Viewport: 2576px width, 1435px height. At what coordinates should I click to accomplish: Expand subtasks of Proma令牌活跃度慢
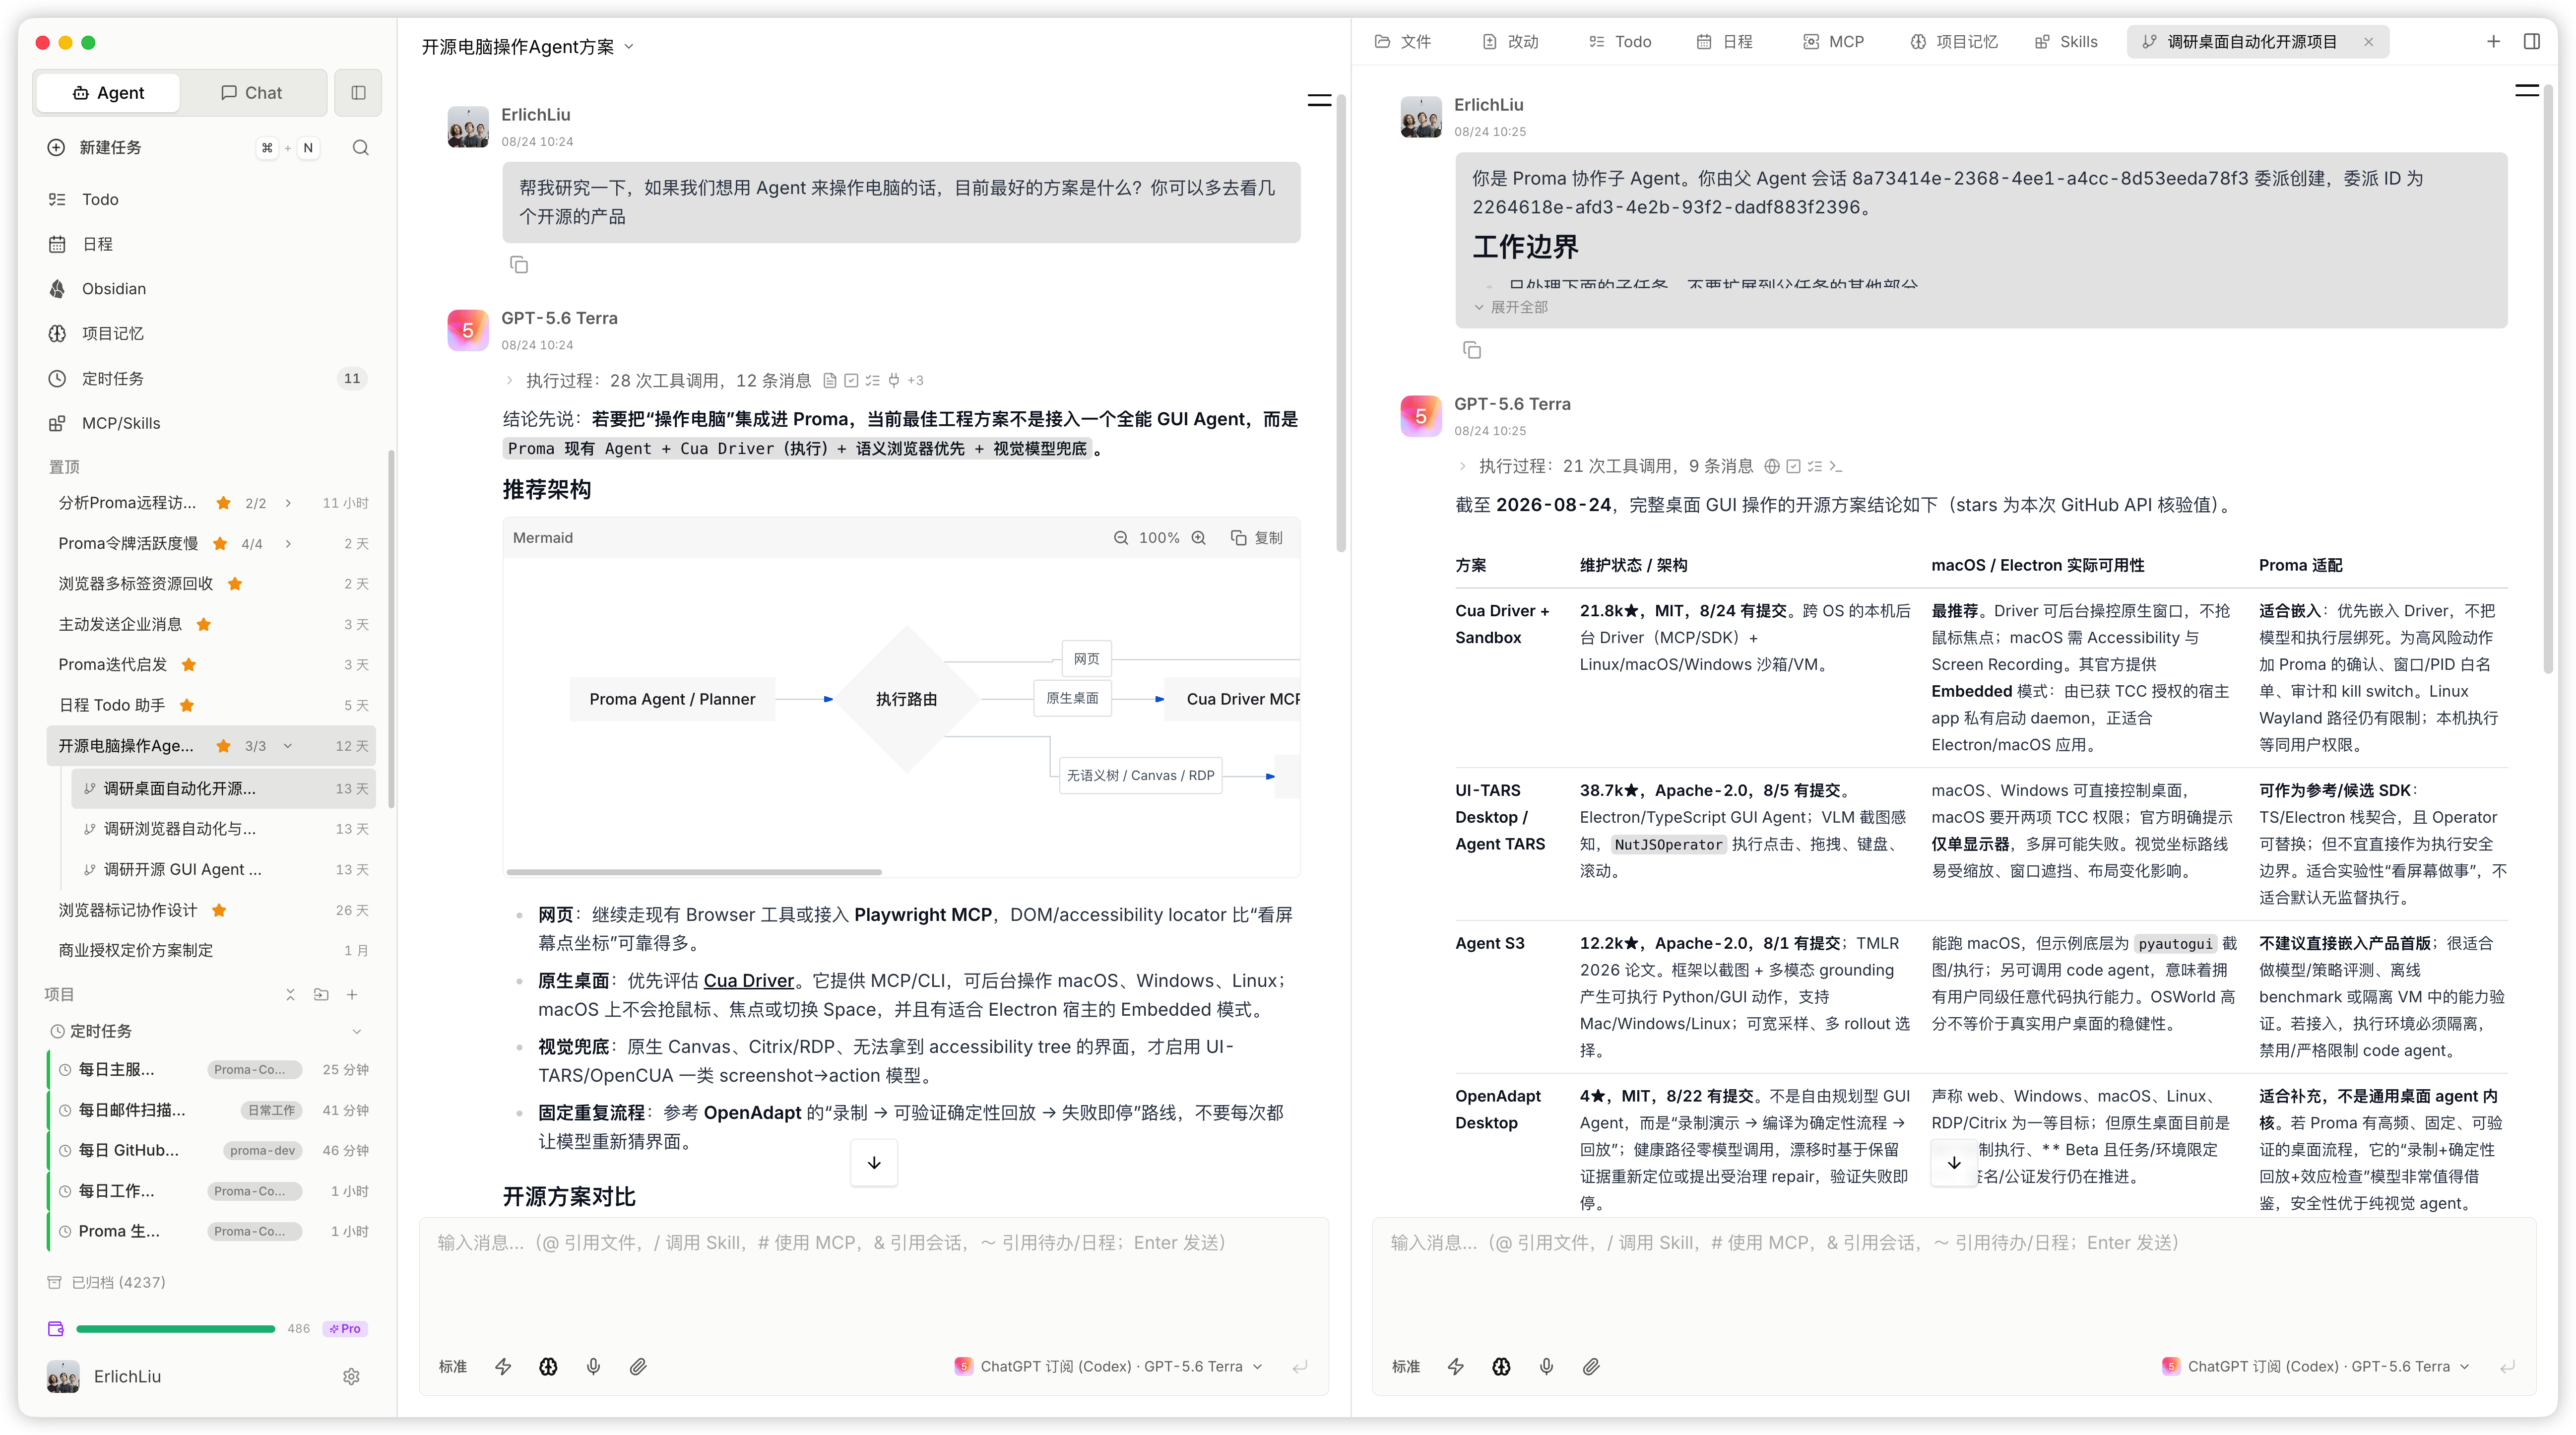[288, 544]
